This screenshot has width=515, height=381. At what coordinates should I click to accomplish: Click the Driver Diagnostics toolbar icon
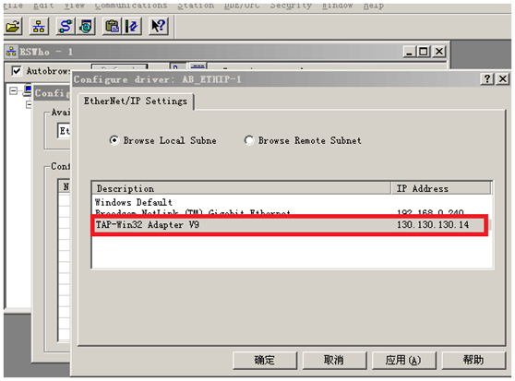(x=86, y=26)
